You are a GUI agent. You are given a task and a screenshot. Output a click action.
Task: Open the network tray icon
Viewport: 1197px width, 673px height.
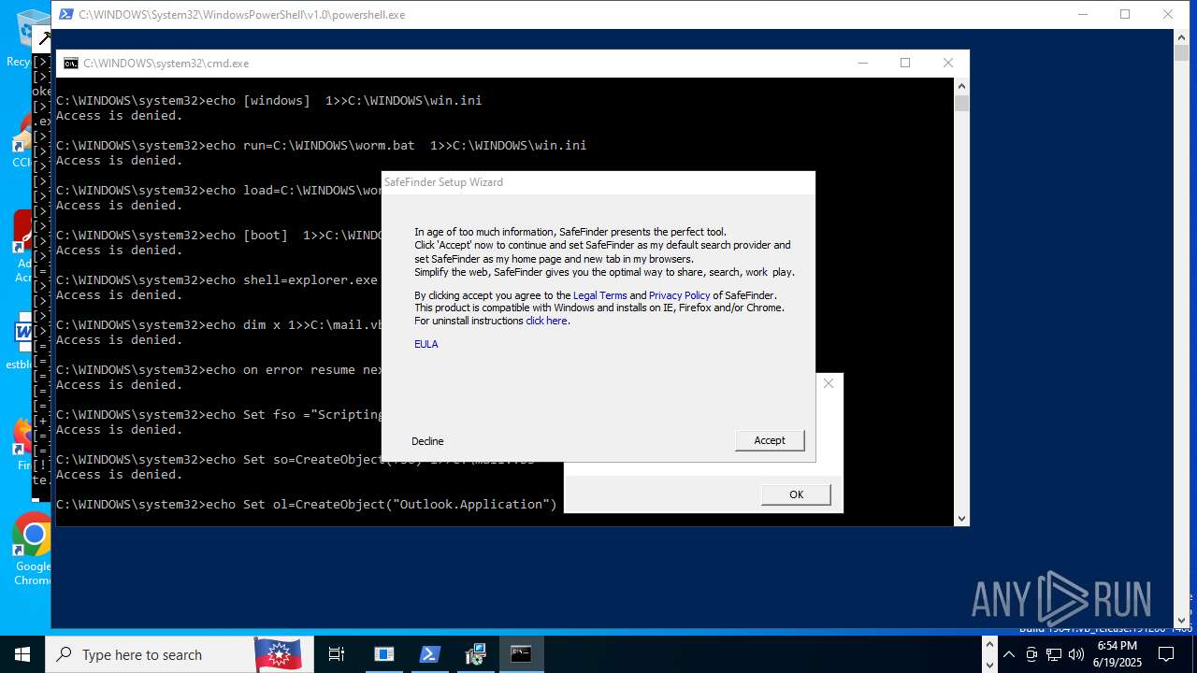[1054, 654]
